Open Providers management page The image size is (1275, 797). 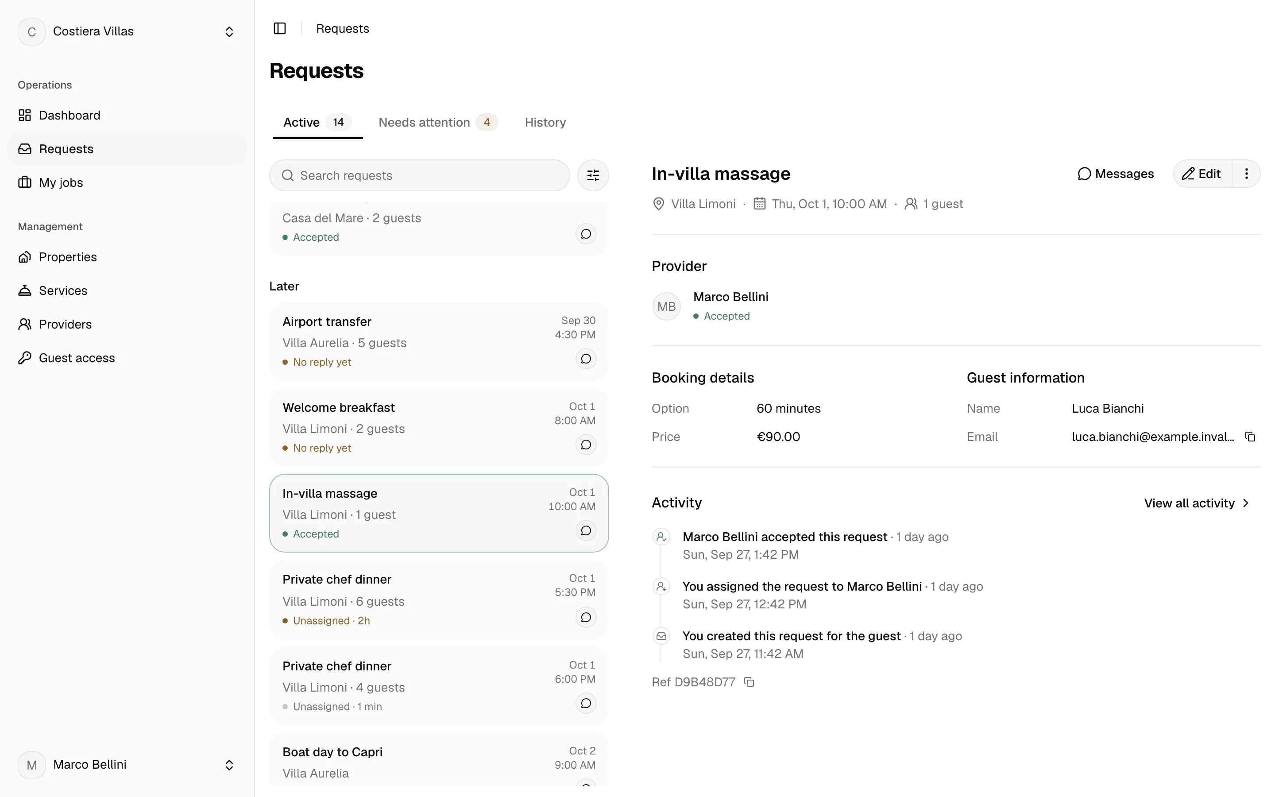tap(127, 324)
